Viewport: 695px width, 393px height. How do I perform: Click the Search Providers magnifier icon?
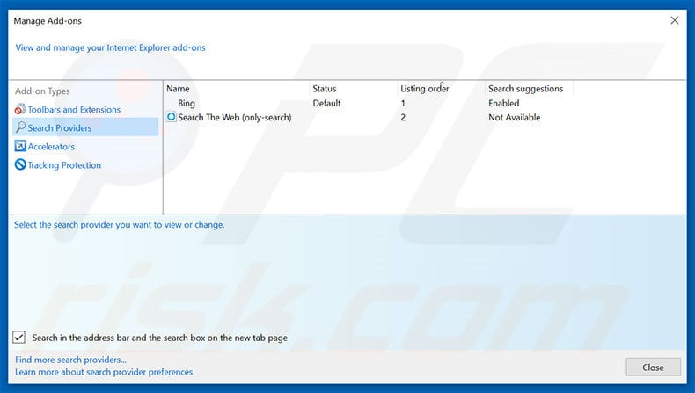(x=20, y=127)
